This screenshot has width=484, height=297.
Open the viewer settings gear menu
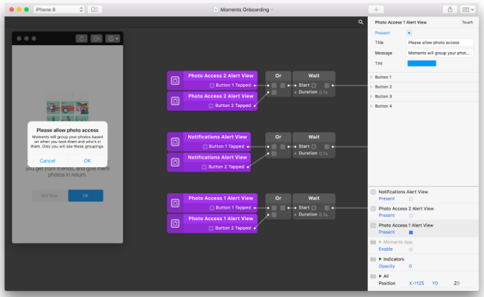coord(113,39)
